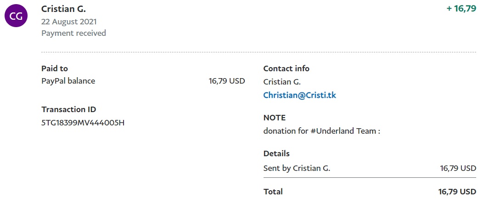Click the 22 August 2021 date
Image resolution: width=489 pixels, height=204 pixels.
(69, 22)
